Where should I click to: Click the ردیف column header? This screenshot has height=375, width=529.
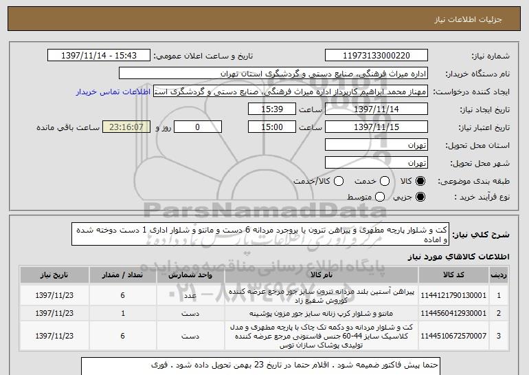(x=499, y=275)
